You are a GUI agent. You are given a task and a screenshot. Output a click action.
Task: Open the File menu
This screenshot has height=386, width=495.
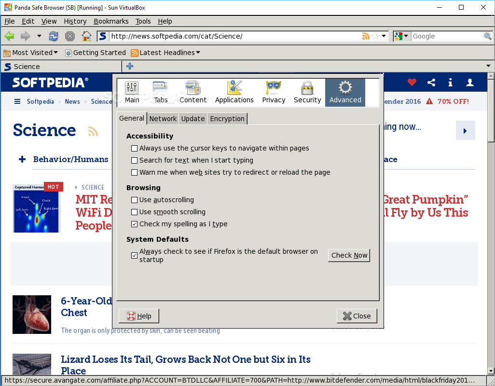10,21
